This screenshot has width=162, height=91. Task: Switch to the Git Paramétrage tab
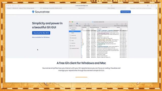51,8
